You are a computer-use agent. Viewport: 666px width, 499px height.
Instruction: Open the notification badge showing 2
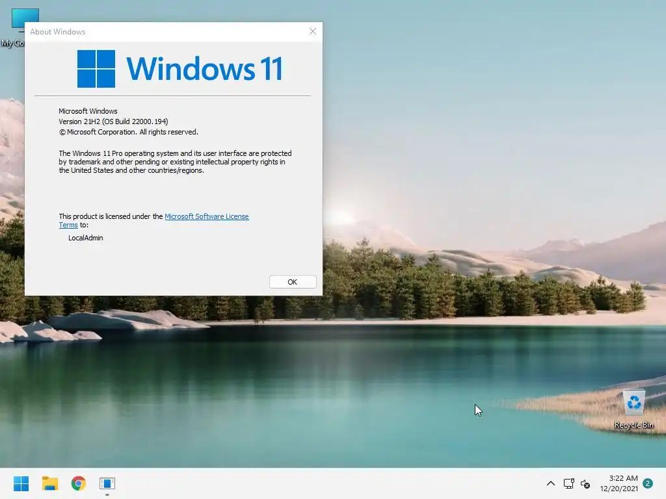click(x=648, y=483)
